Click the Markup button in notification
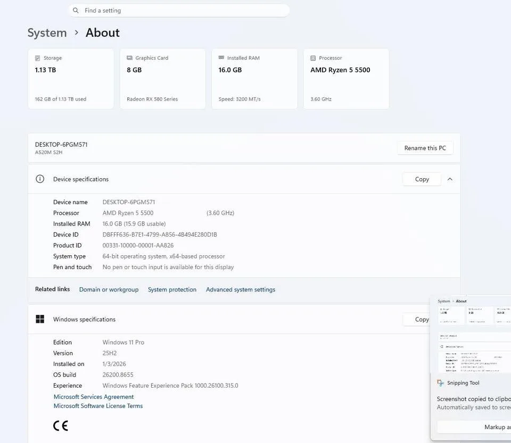Viewport: 511px width, 443px height. [x=474, y=427]
